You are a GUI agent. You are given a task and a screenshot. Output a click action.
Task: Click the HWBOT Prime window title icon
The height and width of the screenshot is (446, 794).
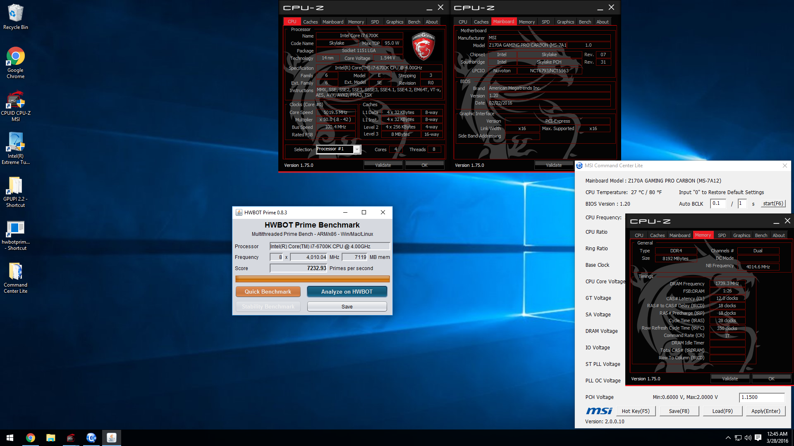point(239,212)
